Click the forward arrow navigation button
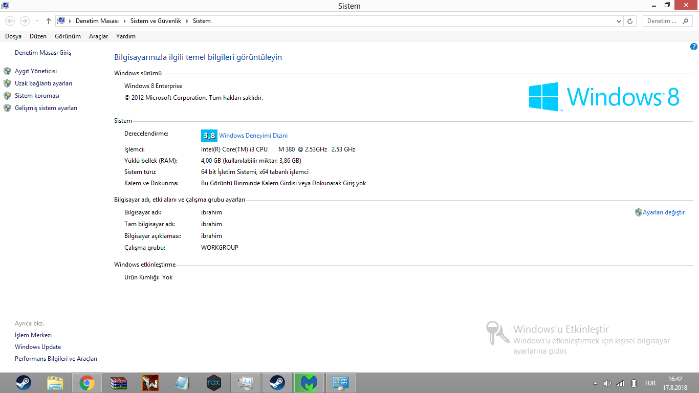 point(24,21)
